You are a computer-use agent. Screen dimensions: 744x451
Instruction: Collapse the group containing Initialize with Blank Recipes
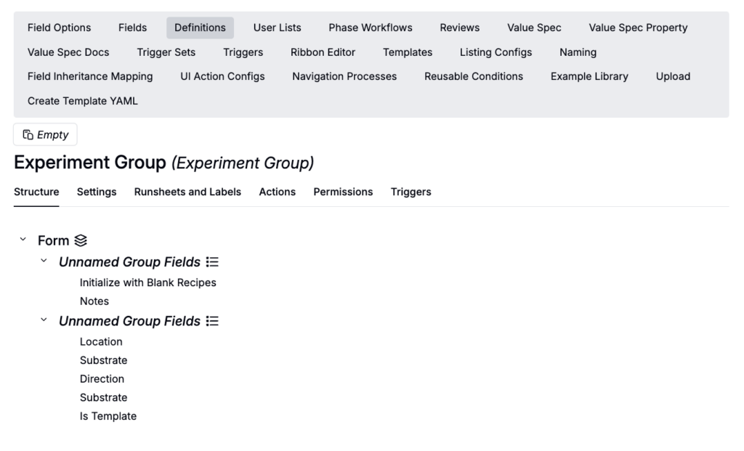(x=44, y=261)
